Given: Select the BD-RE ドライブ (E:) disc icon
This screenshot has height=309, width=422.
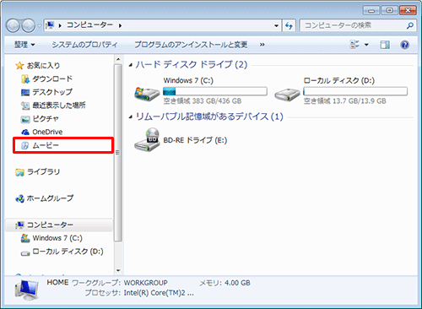Looking at the screenshot, I should 147,139.
